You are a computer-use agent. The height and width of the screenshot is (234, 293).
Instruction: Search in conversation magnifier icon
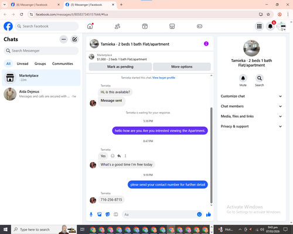(x=260, y=78)
